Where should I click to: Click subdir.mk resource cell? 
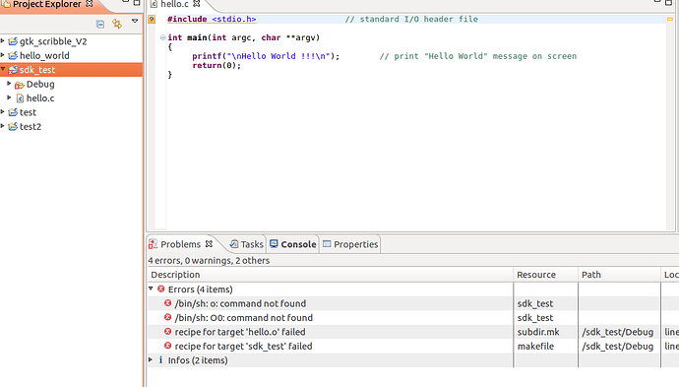pyautogui.click(x=538, y=332)
